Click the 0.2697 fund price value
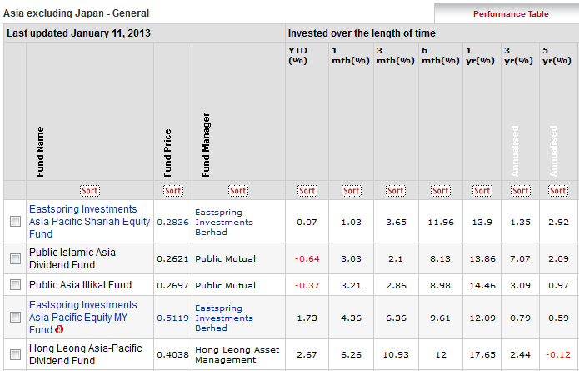Viewport: 579px width, 371px height. (172, 285)
